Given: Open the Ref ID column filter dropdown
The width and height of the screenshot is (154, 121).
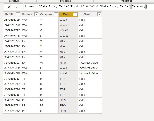Looking at the screenshot, I should coord(18,14).
